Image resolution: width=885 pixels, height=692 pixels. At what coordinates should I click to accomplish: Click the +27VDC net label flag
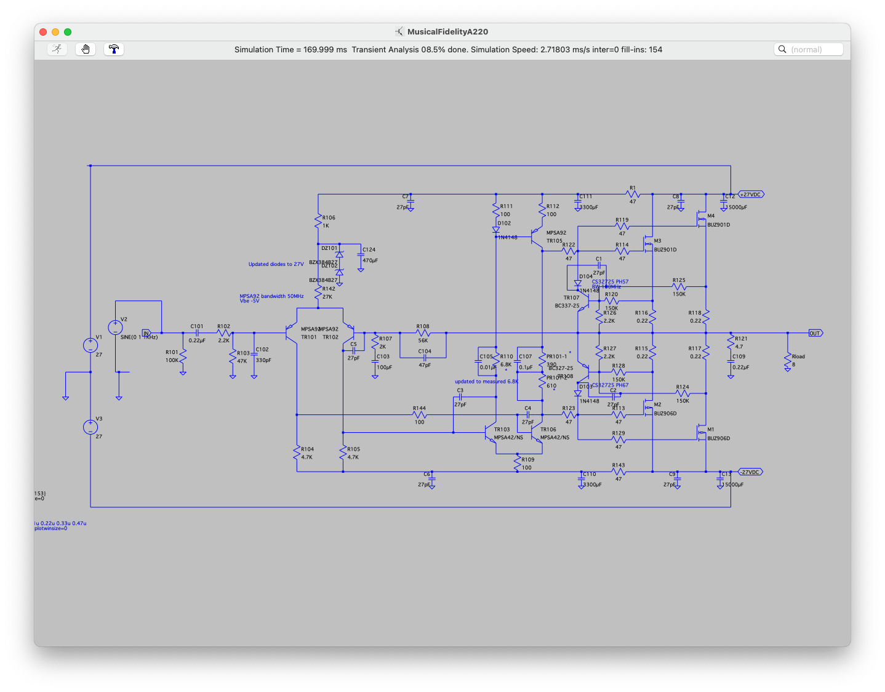751,195
